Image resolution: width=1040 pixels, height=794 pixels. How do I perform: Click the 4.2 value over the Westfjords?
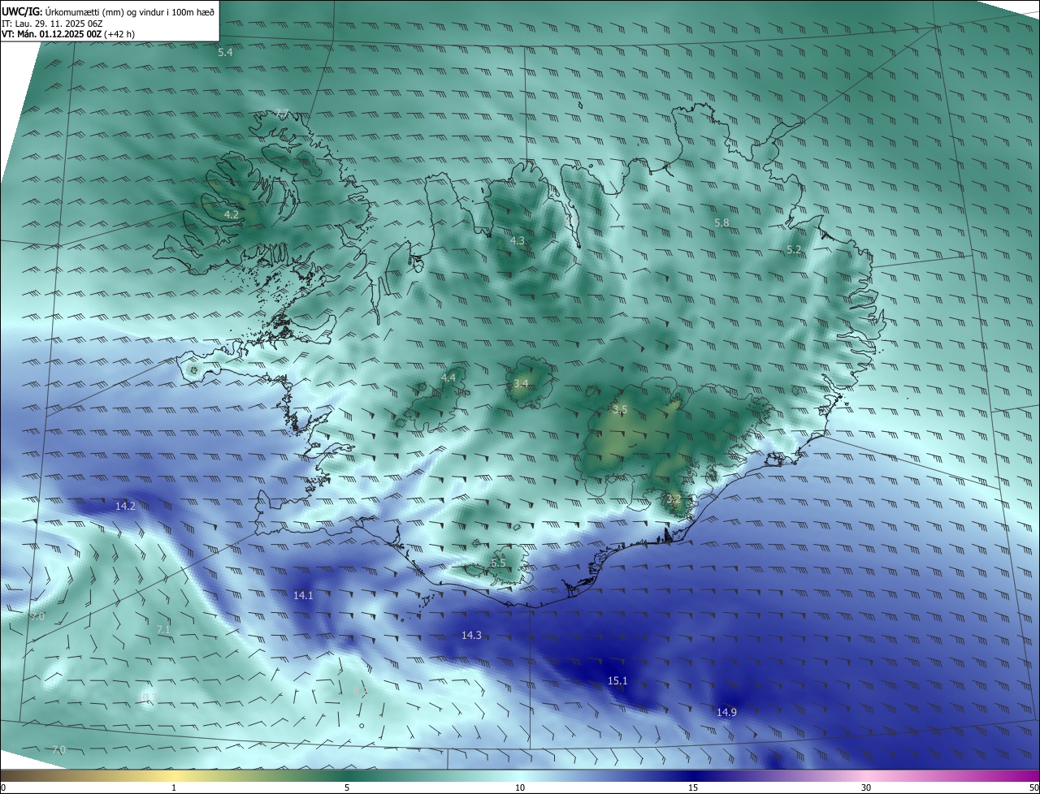tap(231, 214)
